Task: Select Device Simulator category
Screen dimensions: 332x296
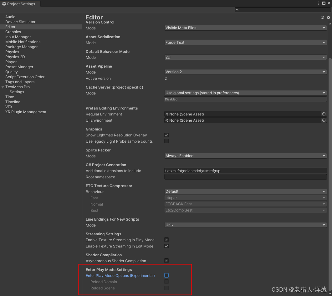Action: [x=20, y=22]
